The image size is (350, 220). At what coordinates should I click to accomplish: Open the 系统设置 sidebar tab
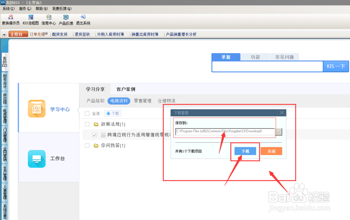click(x=5, y=211)
